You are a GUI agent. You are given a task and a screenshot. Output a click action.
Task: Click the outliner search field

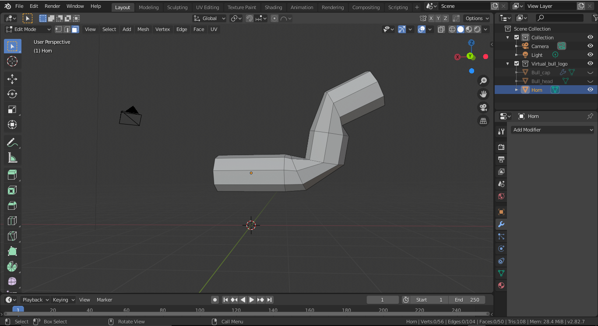pyautogui.click(x=559, y=18)
